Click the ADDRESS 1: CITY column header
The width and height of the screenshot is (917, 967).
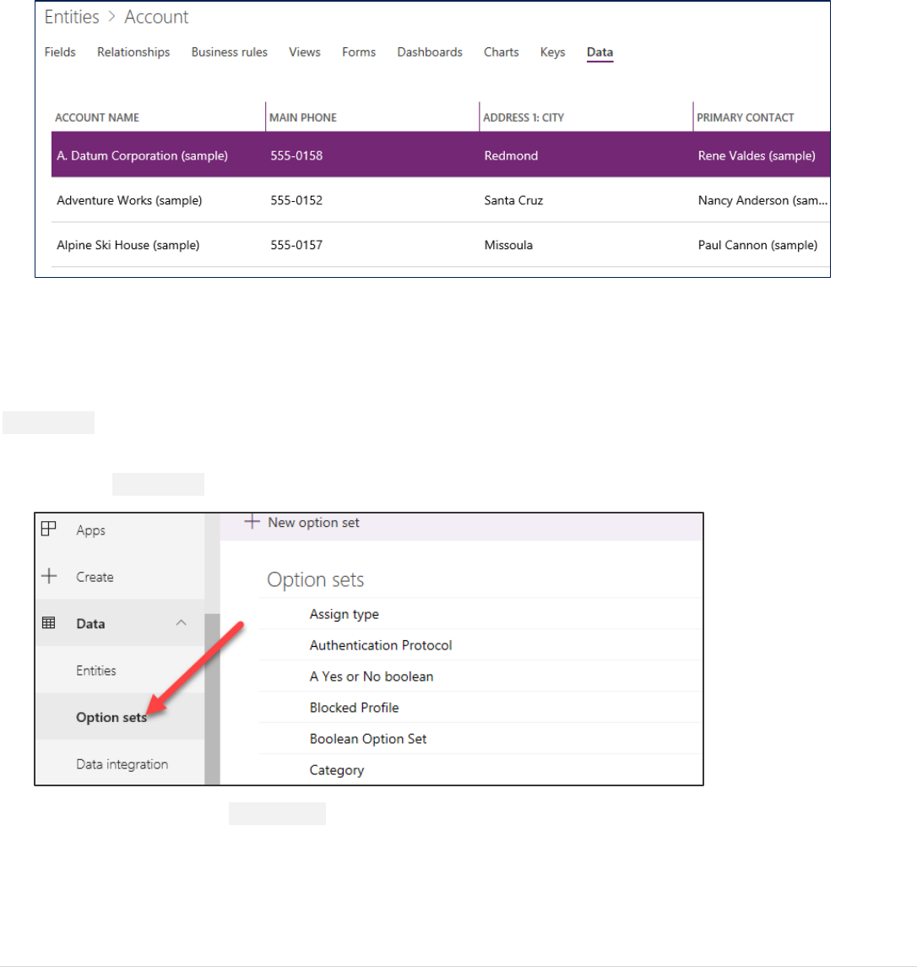524,117
